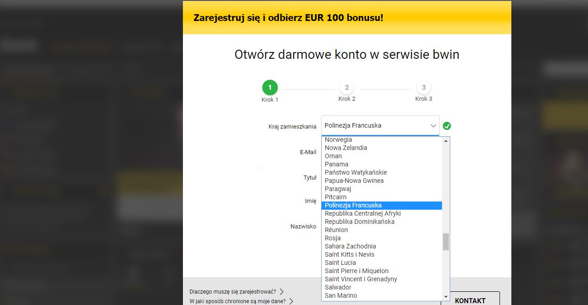Pick Saint Lucia from the list

[382, 263]
